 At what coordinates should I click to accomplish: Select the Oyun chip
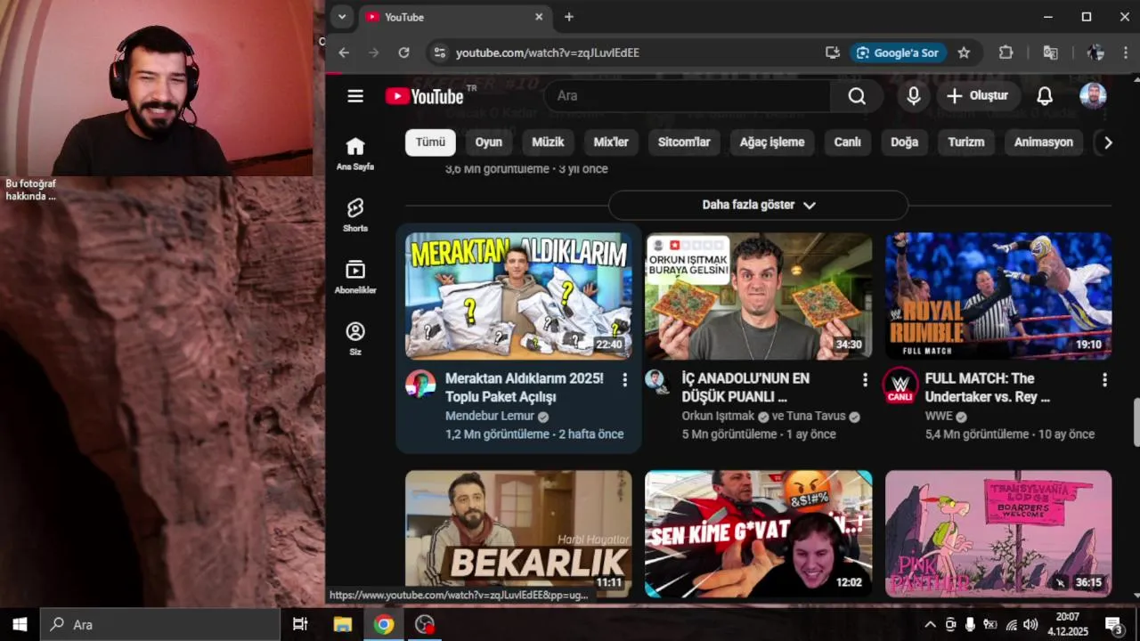pos(488,142)
